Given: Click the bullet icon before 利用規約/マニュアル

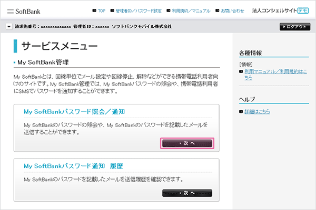Looking at the screenshot, I should click(x=169, y=10).
